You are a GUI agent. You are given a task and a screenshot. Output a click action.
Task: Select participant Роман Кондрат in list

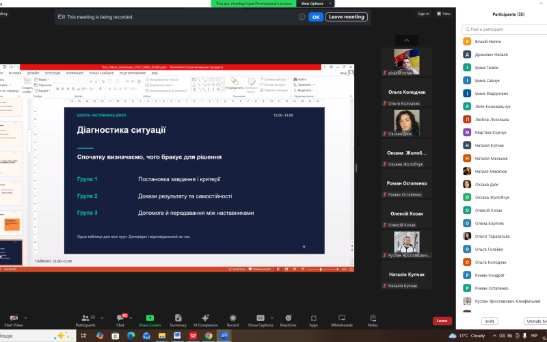503,276
